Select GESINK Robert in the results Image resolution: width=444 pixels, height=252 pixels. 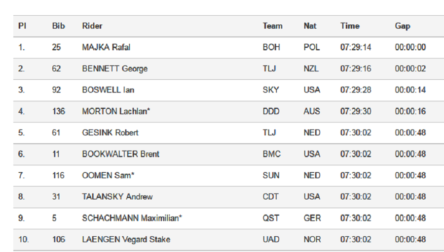(x=110, y=133)
